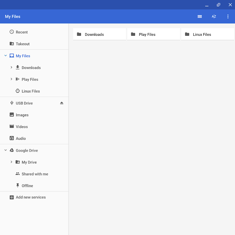Screen dimensions: 235x235
Task: Eject the USB Drive
Action: [x=61, y=103]
